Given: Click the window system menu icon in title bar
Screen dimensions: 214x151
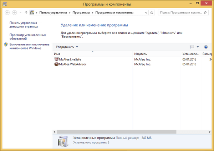Looking at the screenshot, I should tap(5, 4).
